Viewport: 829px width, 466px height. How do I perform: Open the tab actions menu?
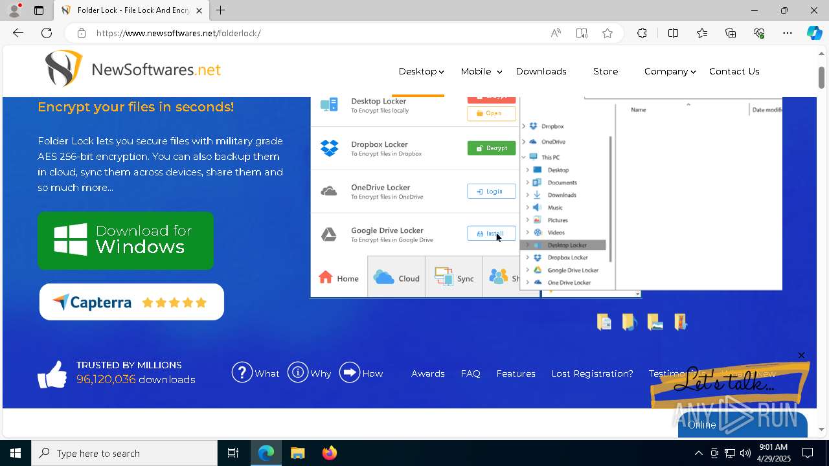point(39,10)
